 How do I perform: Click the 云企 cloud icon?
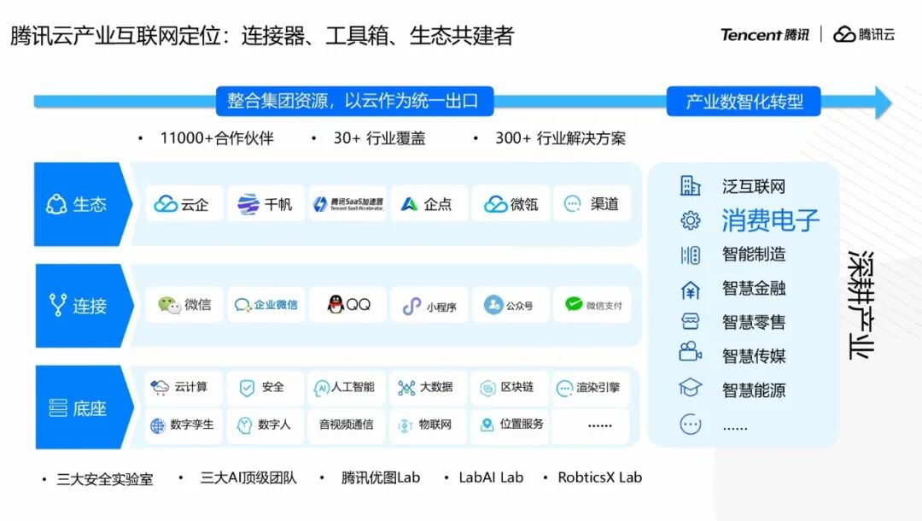click(166, 203)
